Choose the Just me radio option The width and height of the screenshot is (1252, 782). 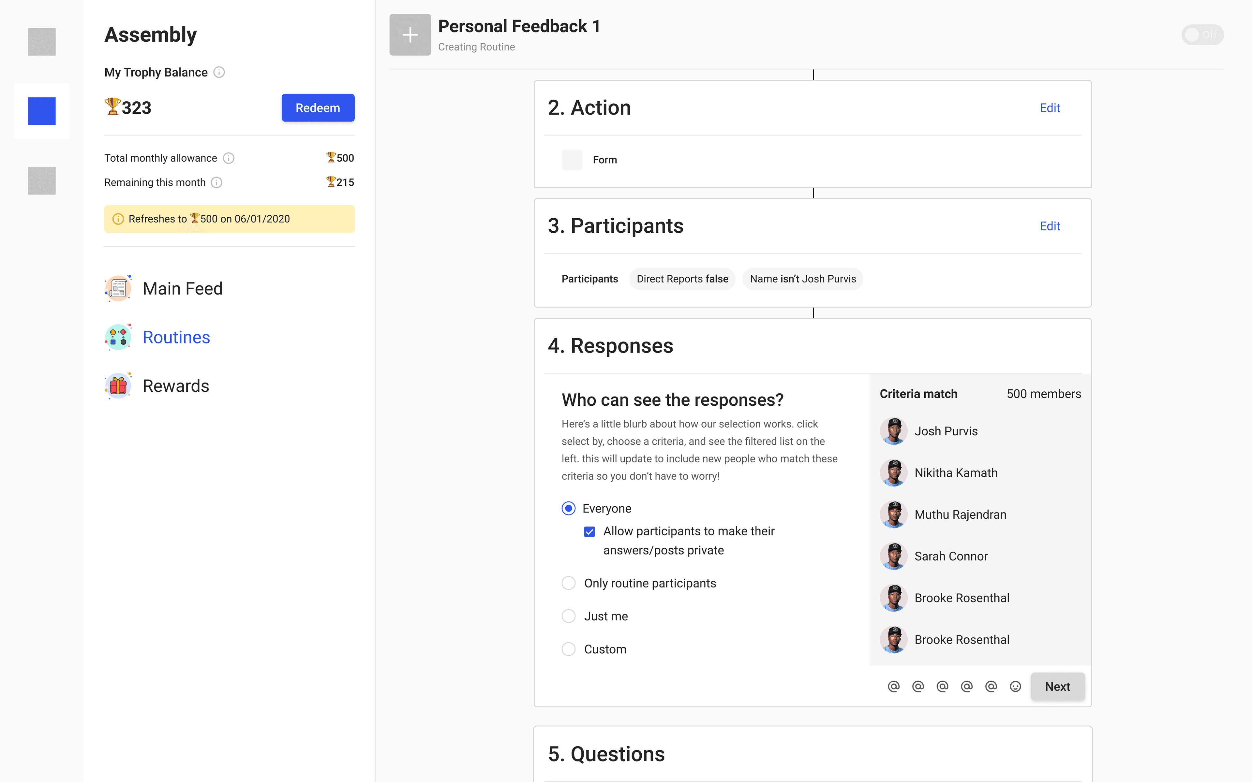click(x=569, y=616)
